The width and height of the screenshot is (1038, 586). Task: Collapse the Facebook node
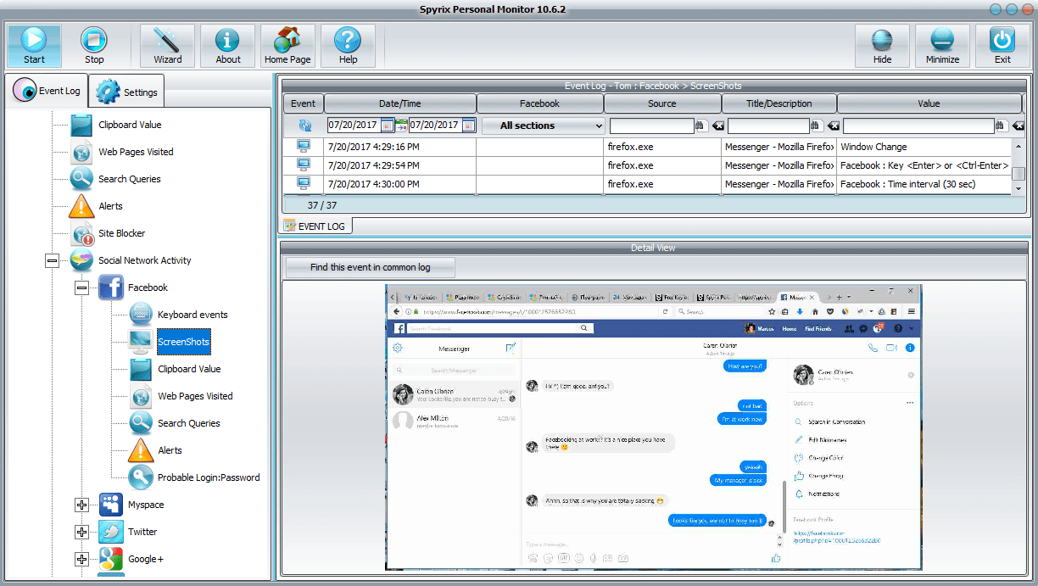pyautogui.click(x=81, y=288)
